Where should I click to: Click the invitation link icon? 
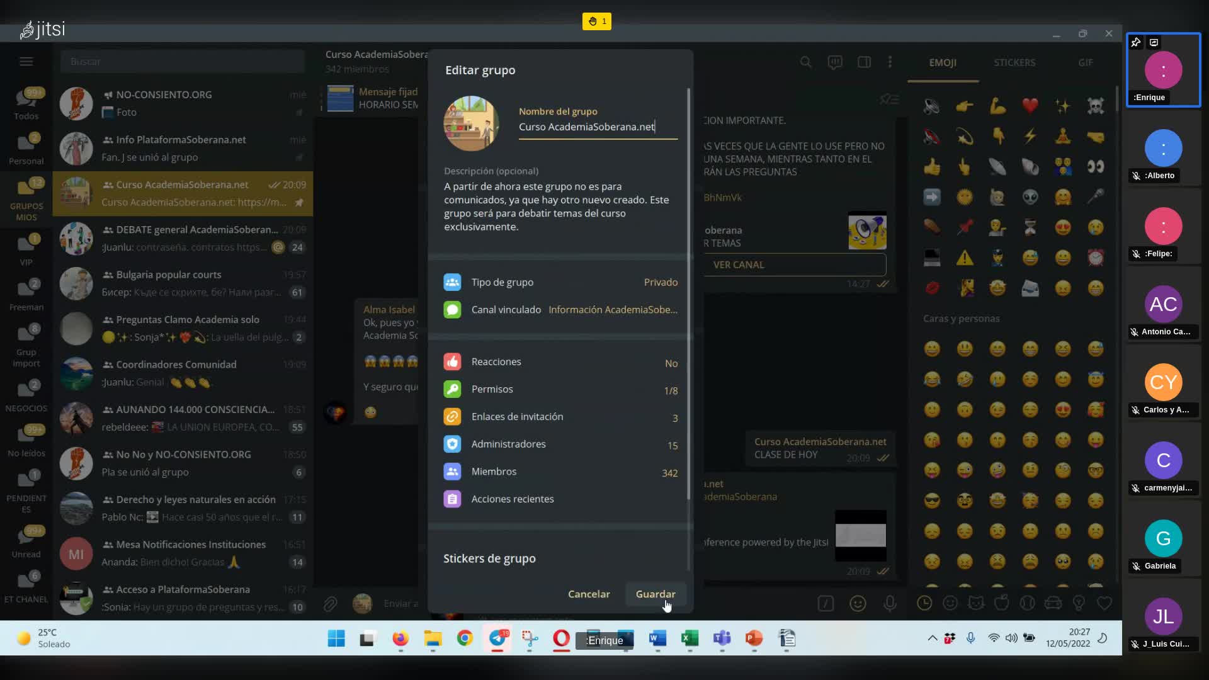(x=452, y=417)
